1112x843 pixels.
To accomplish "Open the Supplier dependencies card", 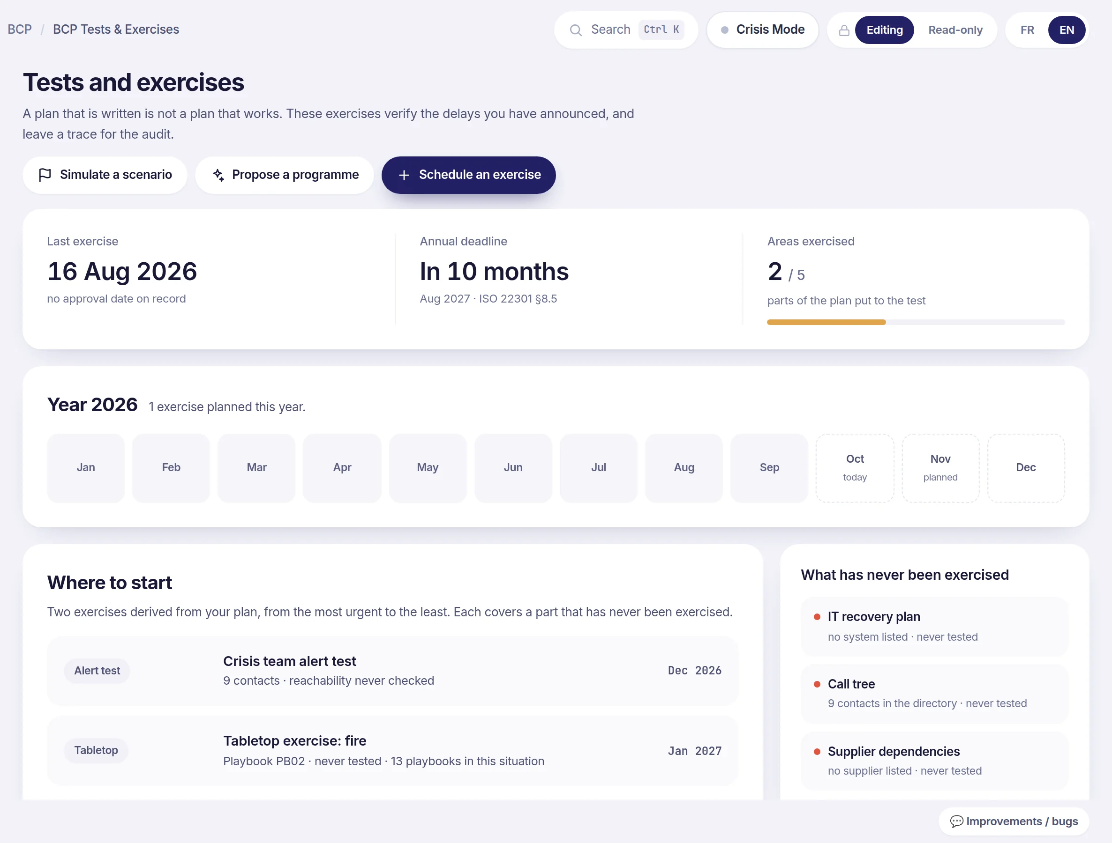I will 934,761.
